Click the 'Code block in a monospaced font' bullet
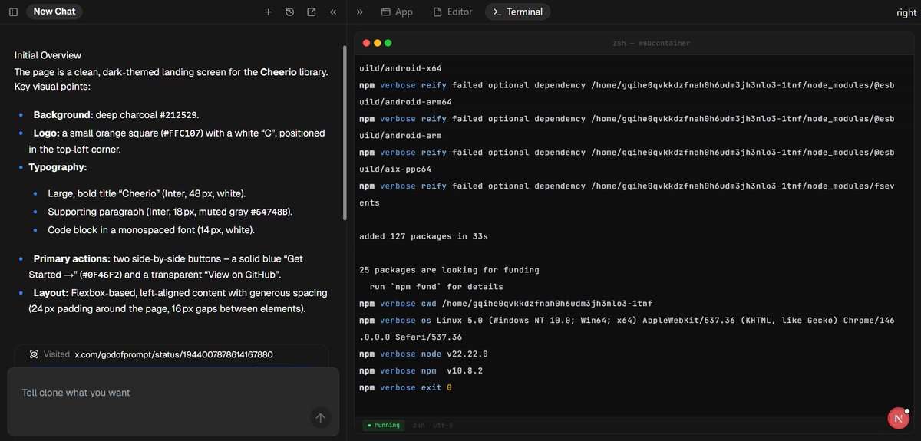This screenshot has height=441, width=921. [x=150, y=230]
